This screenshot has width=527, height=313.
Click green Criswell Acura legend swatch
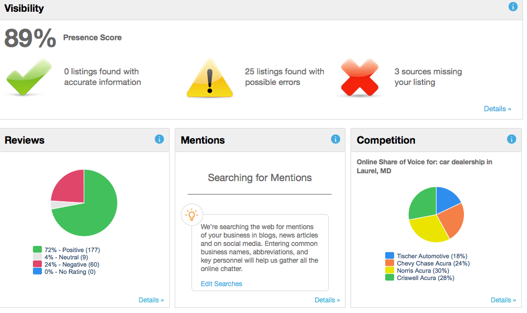pos(390,278)
